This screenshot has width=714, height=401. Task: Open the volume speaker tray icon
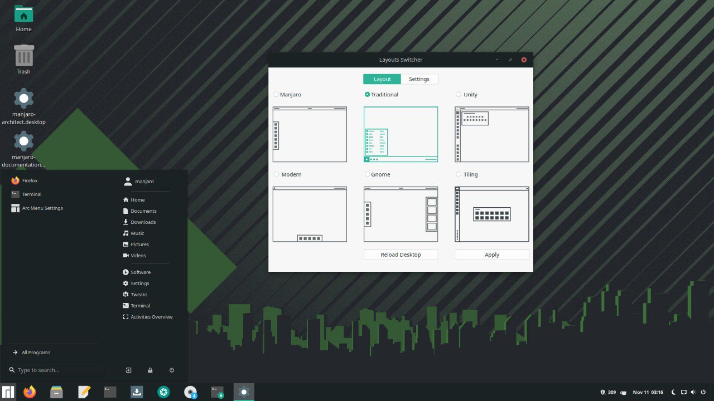(x=693, y=392)
